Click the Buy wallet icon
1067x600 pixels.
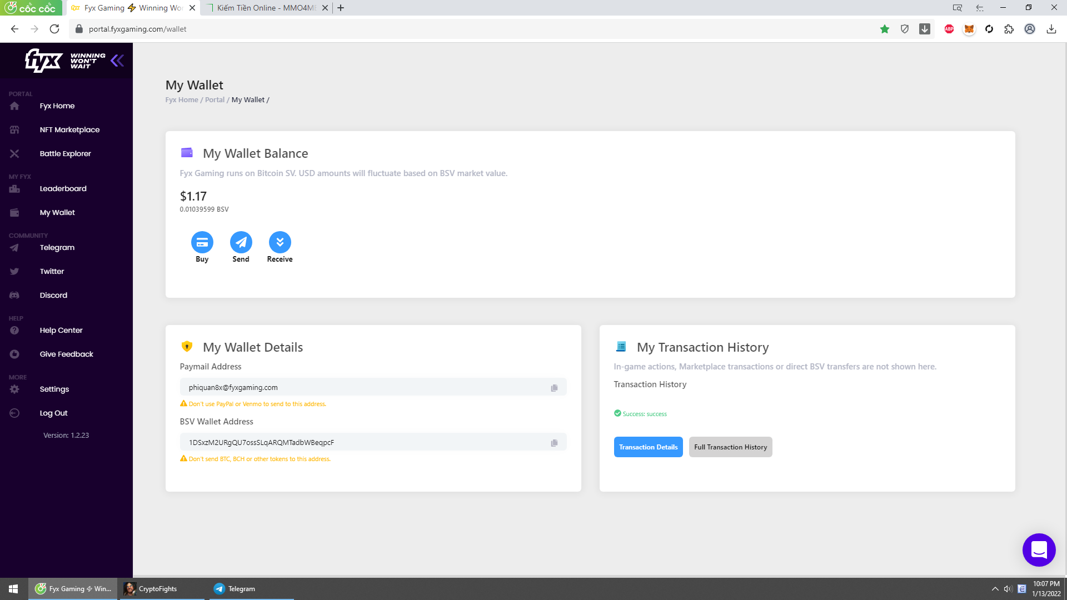pyautogui.click(x=202, y=242)
